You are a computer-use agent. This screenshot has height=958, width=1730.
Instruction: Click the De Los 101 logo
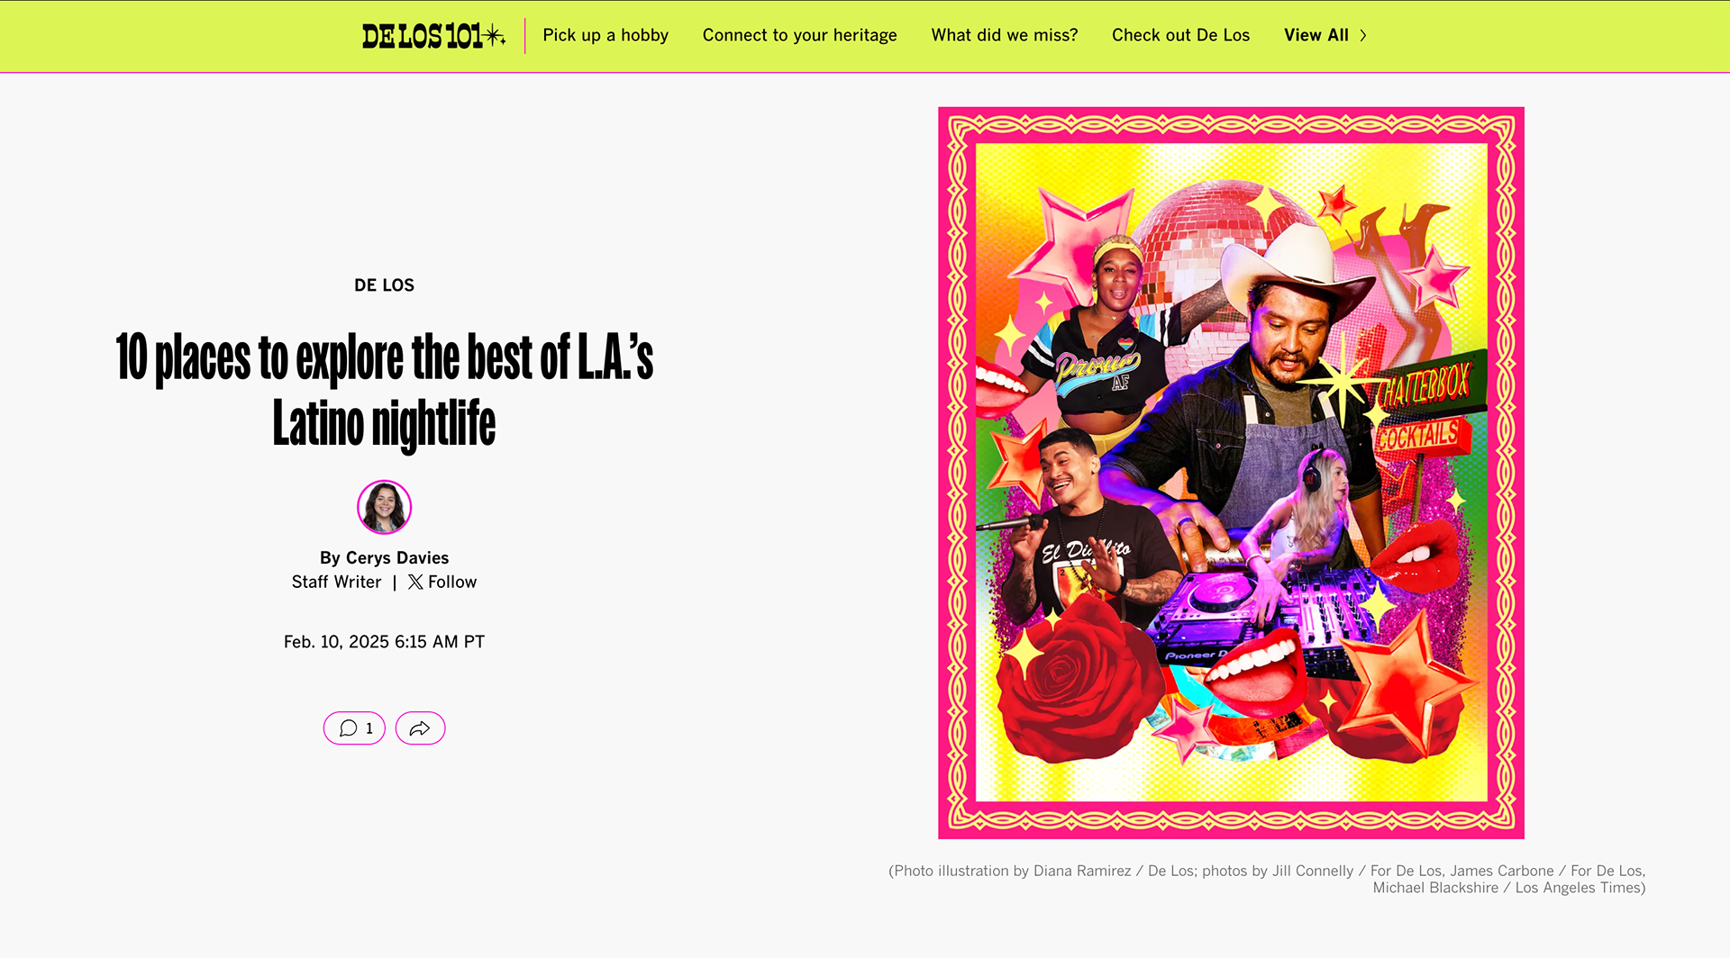coord(433,36)
